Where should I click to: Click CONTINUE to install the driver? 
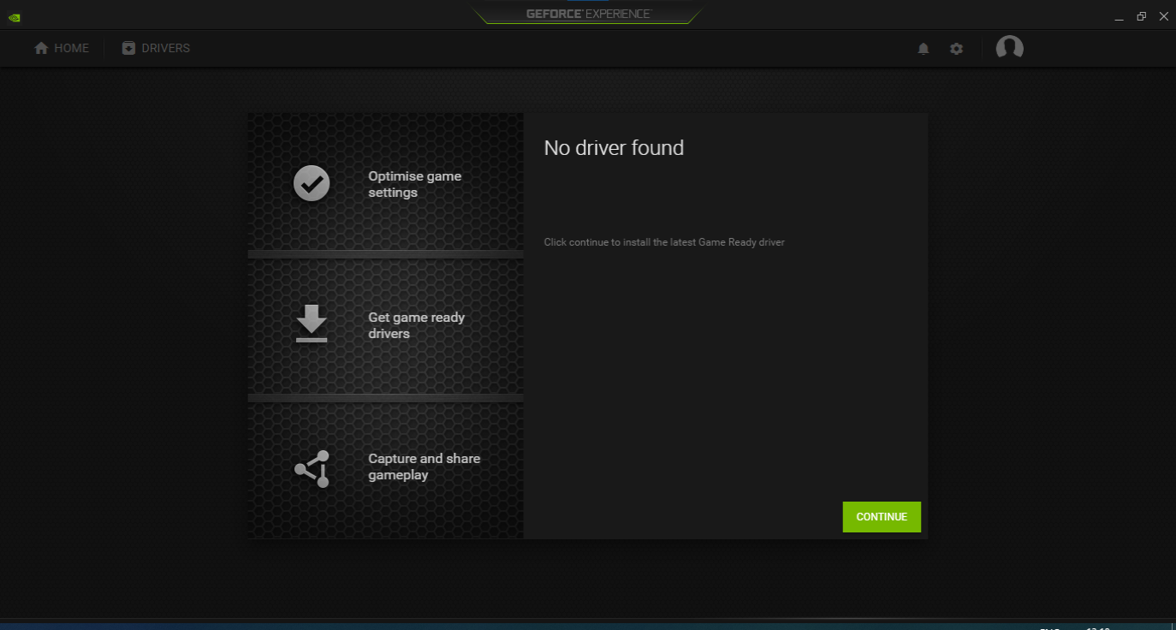(882, 517)
